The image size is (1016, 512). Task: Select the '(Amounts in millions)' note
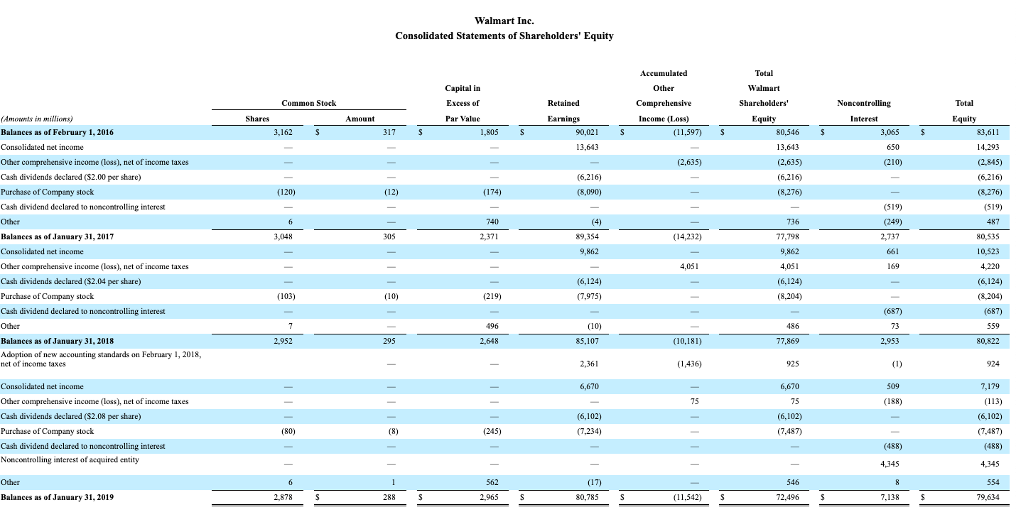[x=37, y=119]
